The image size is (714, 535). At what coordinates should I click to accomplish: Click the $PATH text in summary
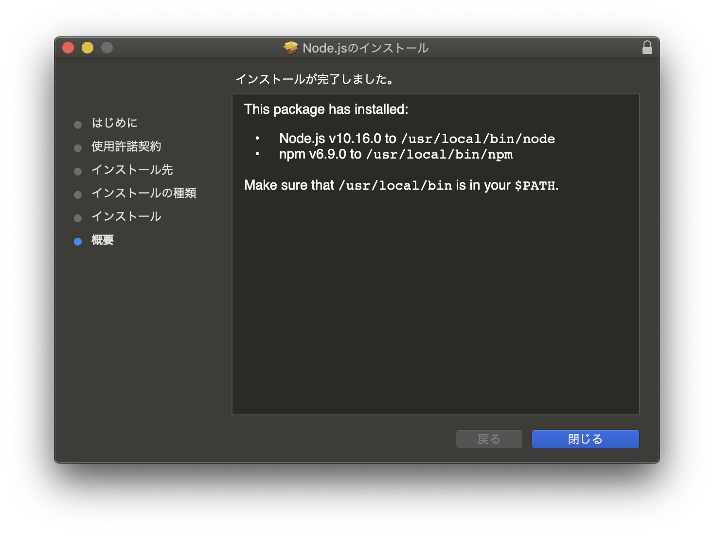pyautogui.click(x=535, y=186)
